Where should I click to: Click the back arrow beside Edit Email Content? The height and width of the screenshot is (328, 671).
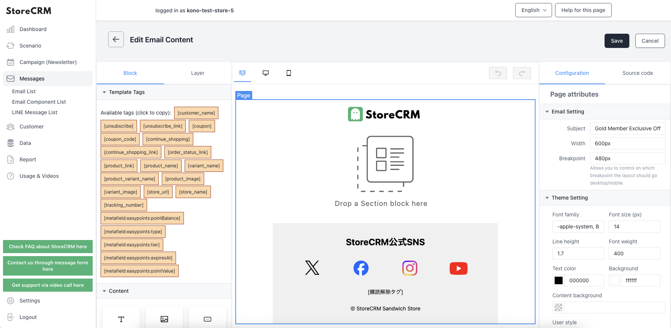point(116,39)
